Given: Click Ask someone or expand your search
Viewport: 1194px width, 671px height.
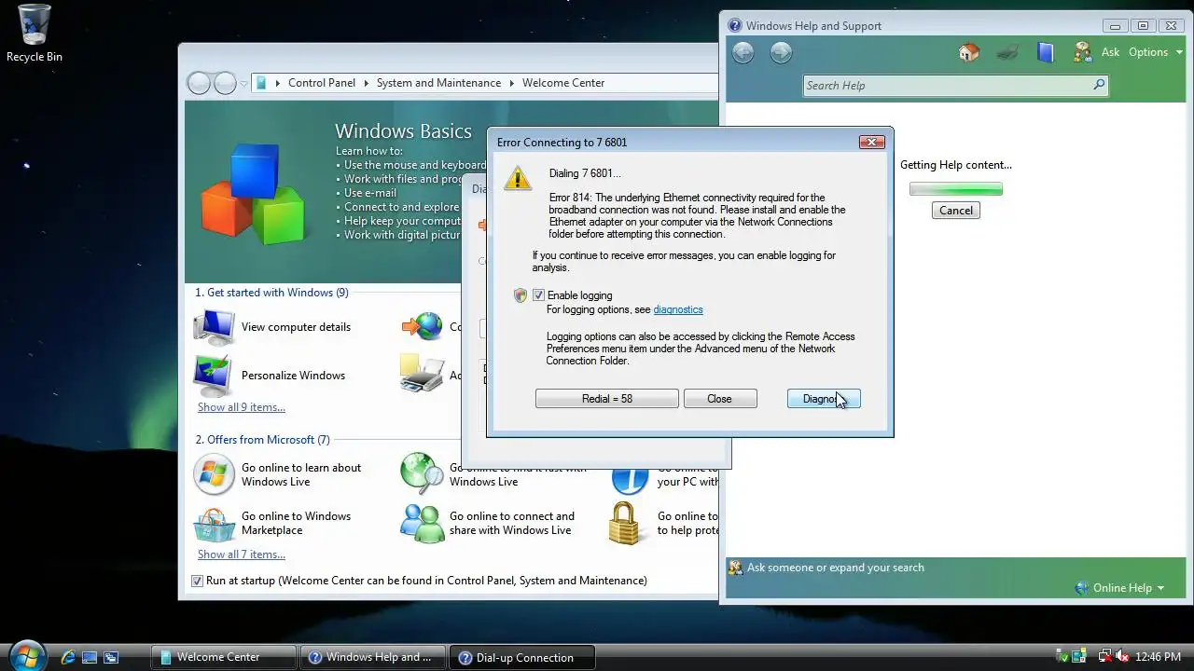Looking at the screenshot, I should tap(836, 568).
